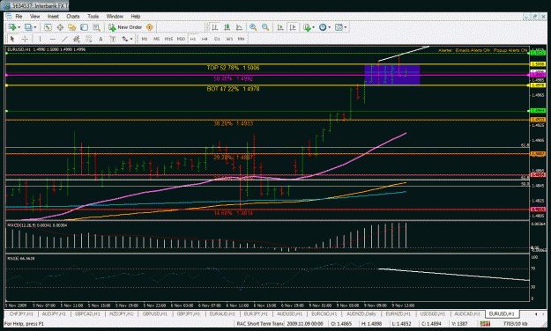Open the New Chart dropdown arrow
Screen dimensions: 551x331
19,27
